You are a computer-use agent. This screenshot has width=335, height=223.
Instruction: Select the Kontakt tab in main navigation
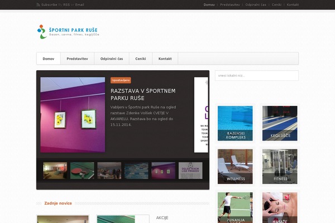pos(165,59)
